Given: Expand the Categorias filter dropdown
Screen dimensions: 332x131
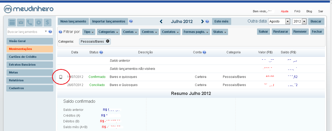Looking at the screenshot, I should [108, 32].
